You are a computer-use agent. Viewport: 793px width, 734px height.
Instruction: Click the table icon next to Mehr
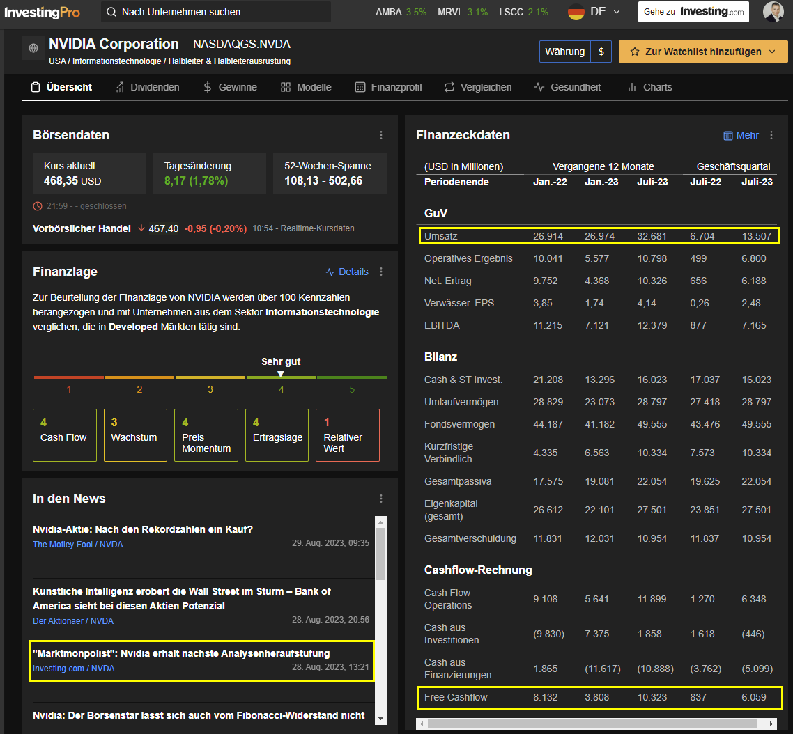pyautogui.click(x=727, y=136)
